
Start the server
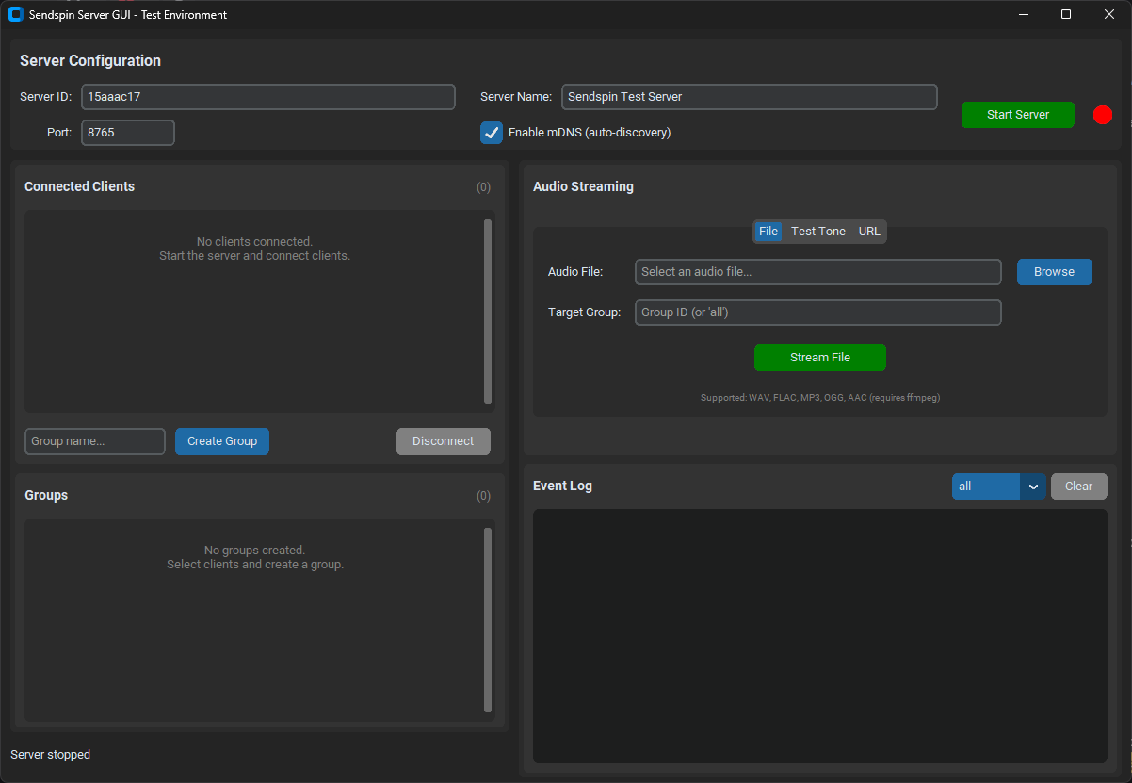1018,115
